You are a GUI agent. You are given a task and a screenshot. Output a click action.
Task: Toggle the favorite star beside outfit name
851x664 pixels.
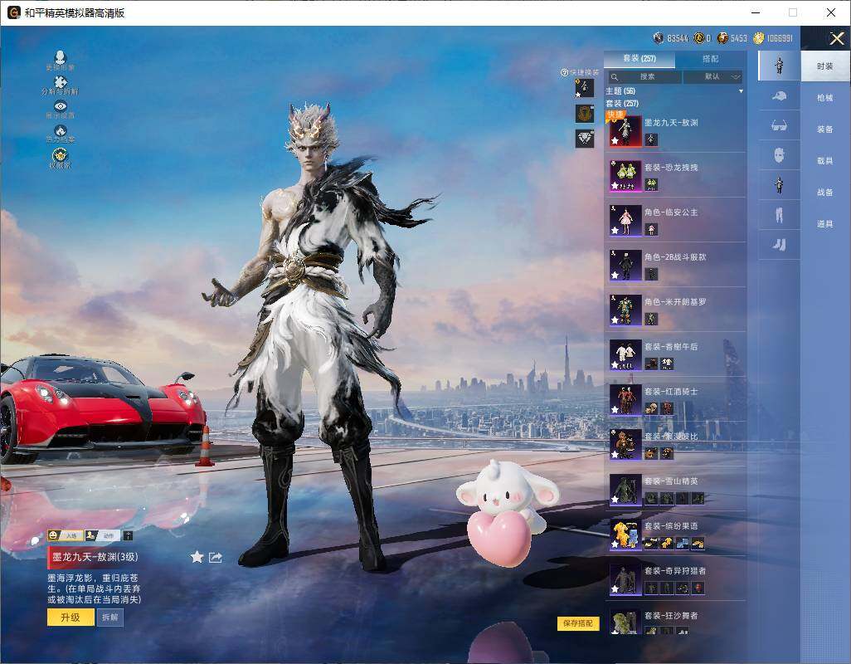197,556
